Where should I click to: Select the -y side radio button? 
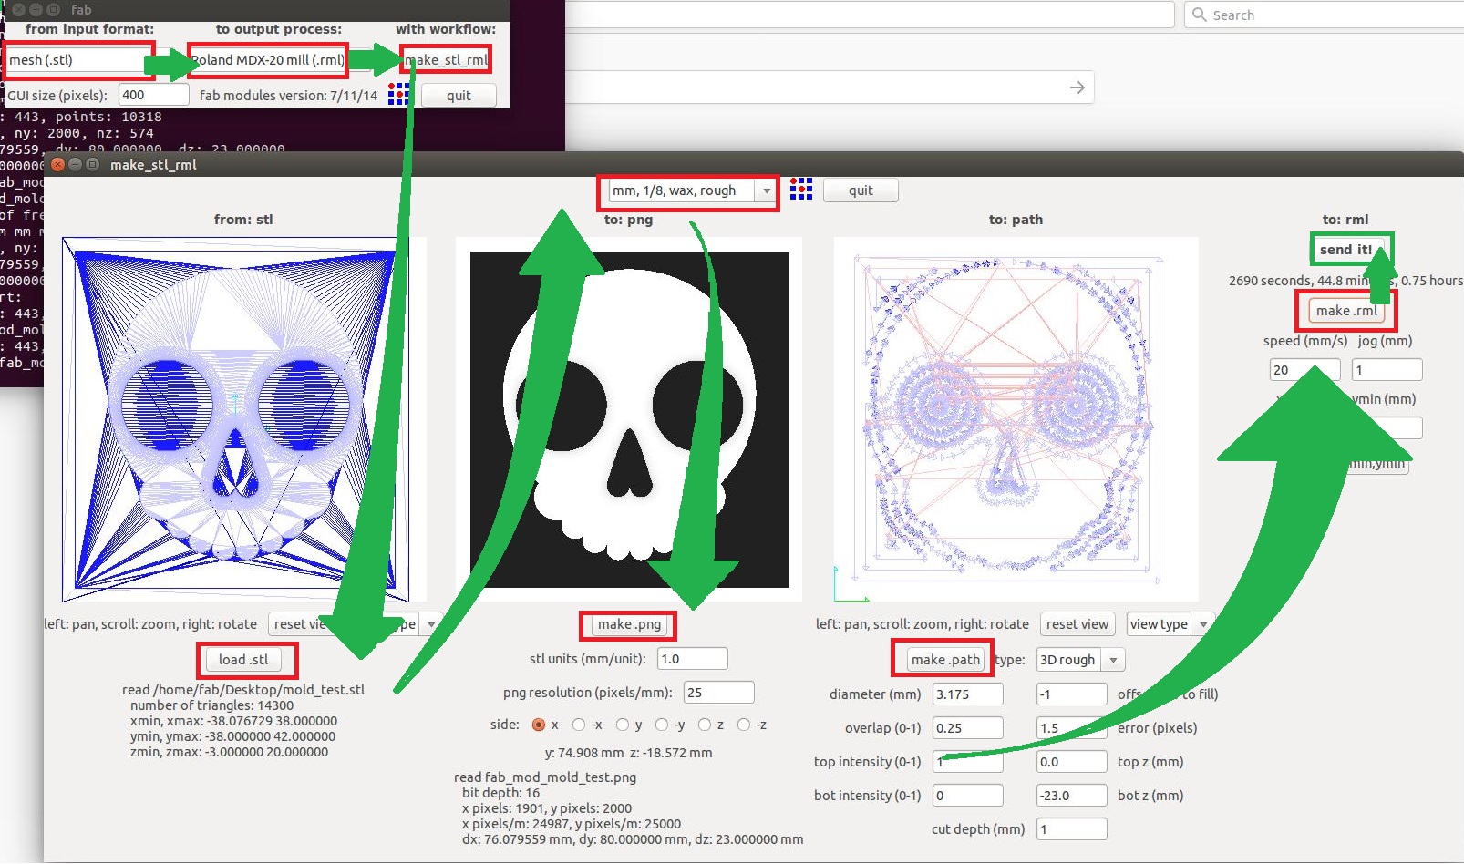point(662,725)
